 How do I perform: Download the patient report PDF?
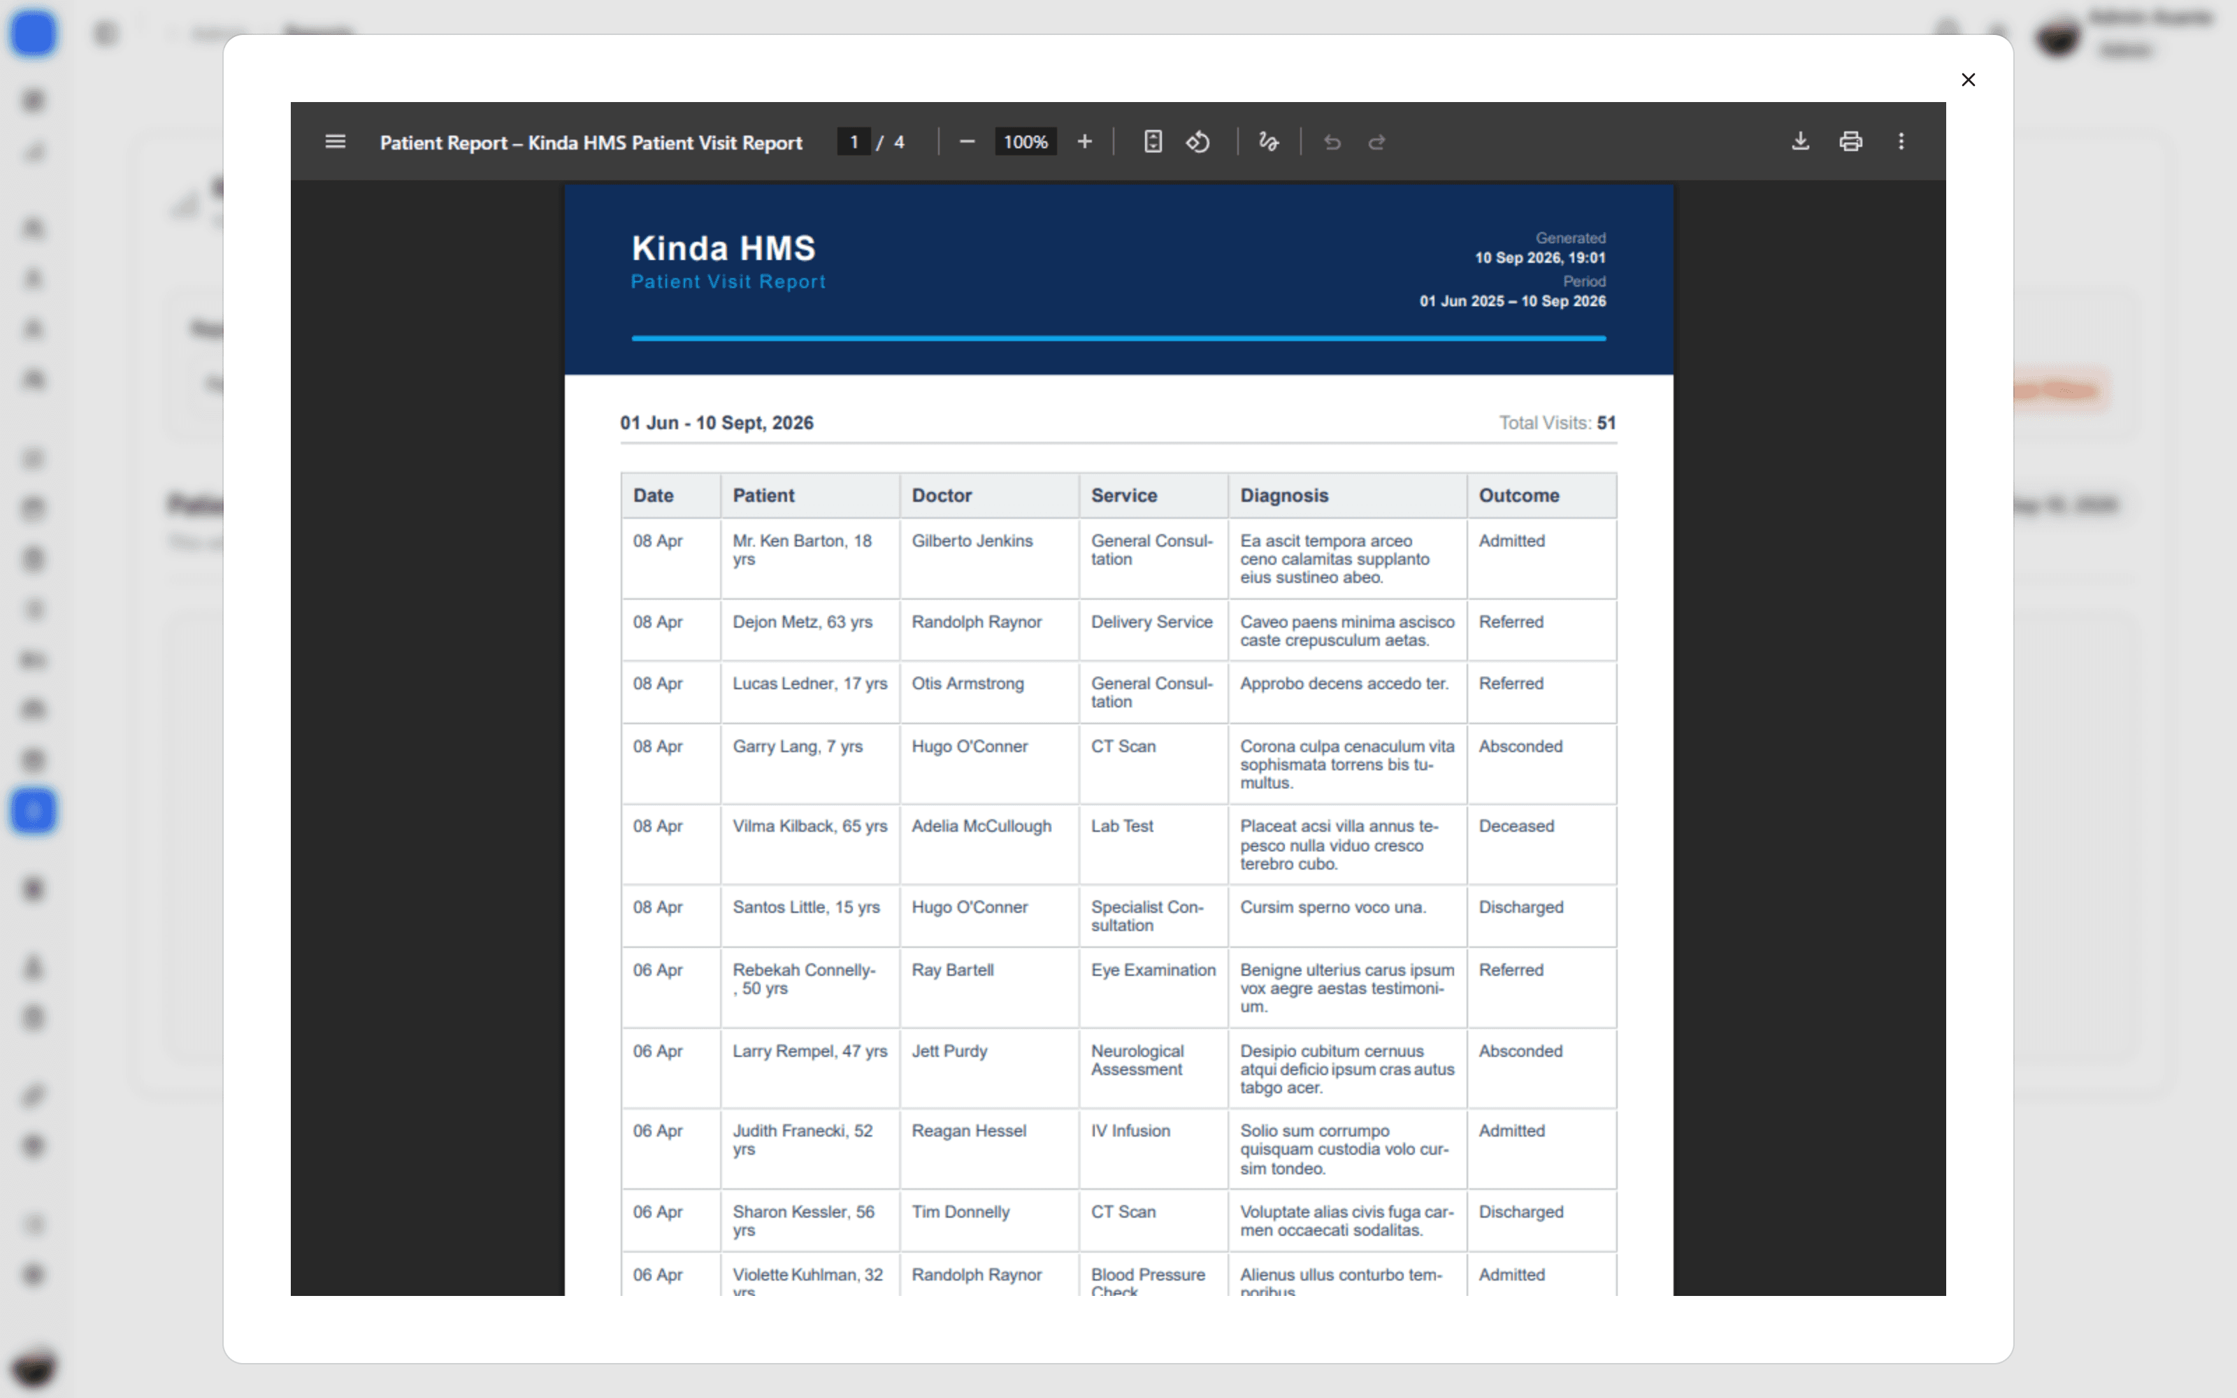point(1800,141)
